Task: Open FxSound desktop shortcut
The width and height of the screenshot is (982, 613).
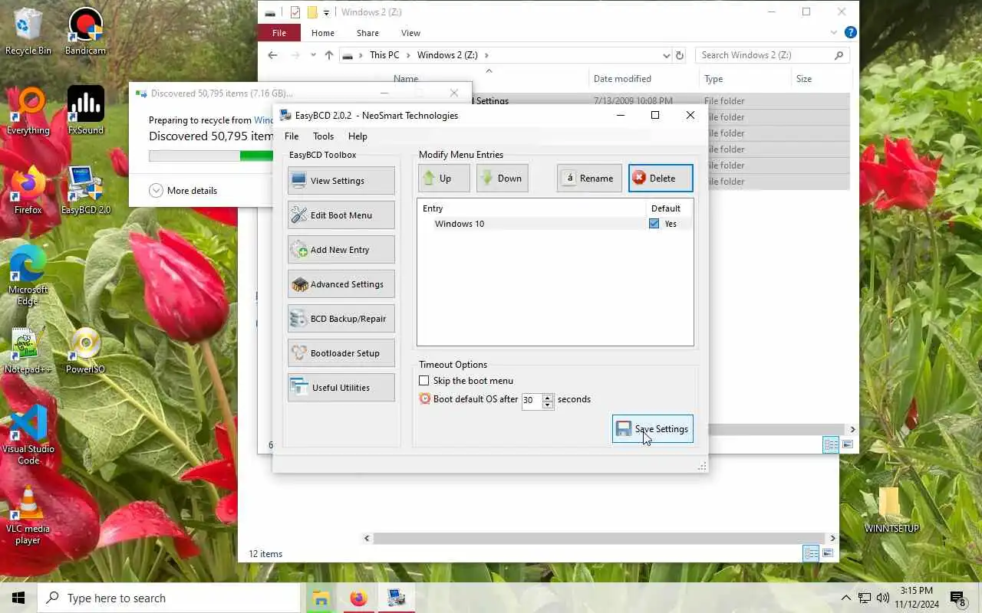Action: (85, 111)
